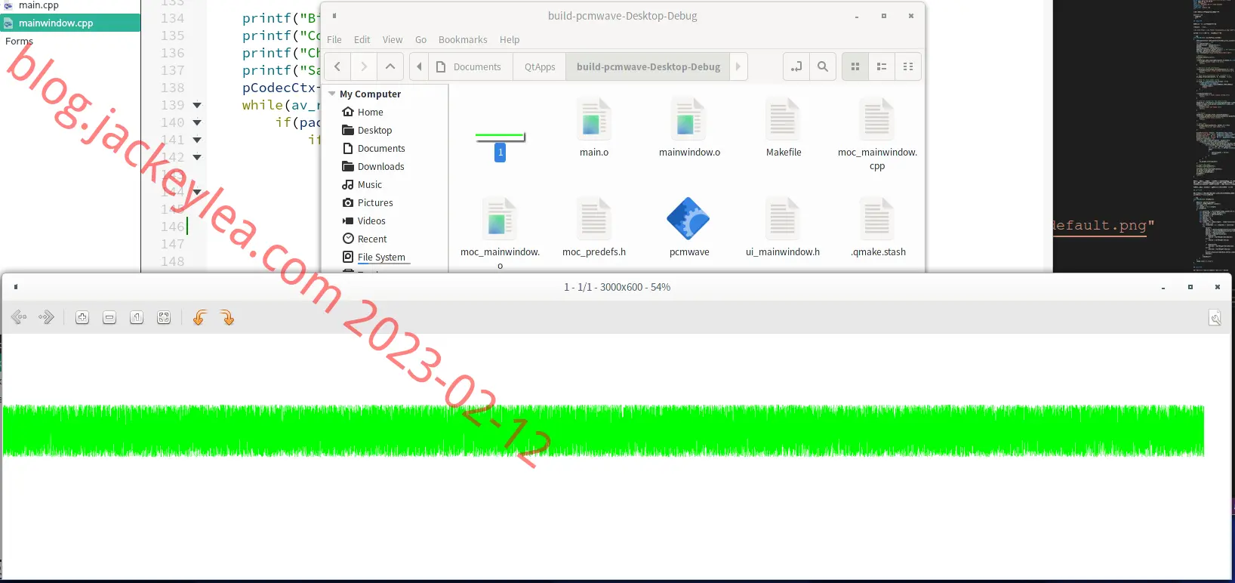
Task: Collapse code block at line 139
Action: pyautogui.click(x=197, y=105)
